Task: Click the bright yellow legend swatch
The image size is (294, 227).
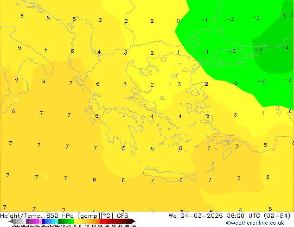Action: pos(76,221)
